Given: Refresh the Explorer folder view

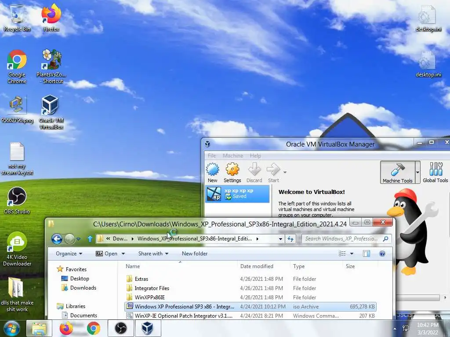Looking at the screenshot, I should click(x=290, y=239).
